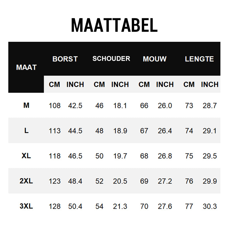
Task: Click the MOUW column header
Action: point(155,59)
